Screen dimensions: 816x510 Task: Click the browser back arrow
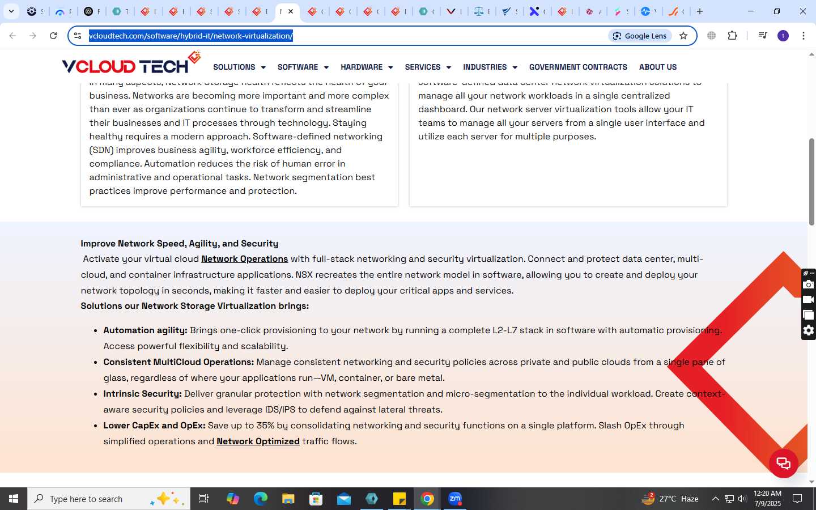point(12,36)
